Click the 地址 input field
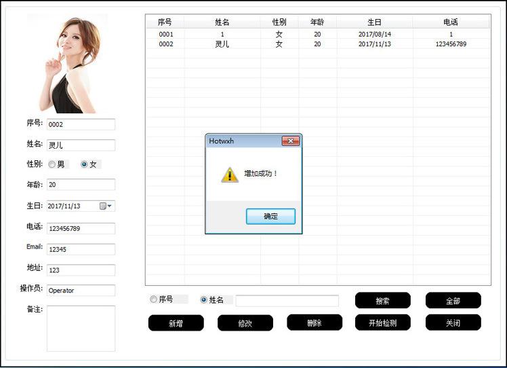 (81, 270)
